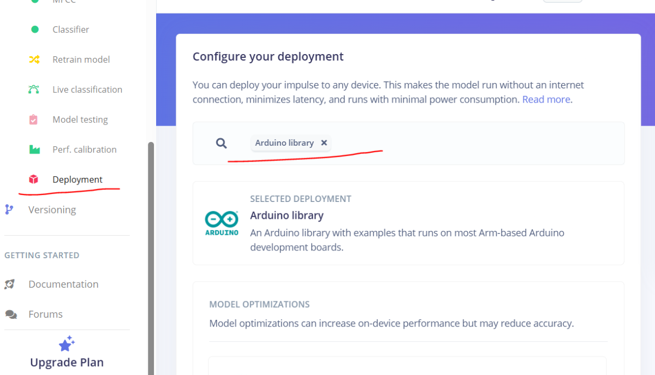Click the Documentation rocket icon
655x375 pixels.
(x=10, y=284)
